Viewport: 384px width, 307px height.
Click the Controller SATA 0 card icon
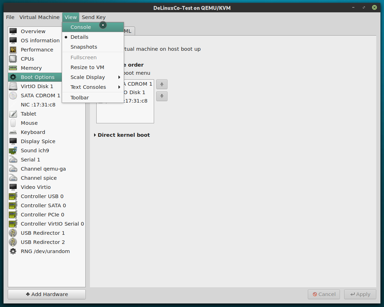click(13, 205)
